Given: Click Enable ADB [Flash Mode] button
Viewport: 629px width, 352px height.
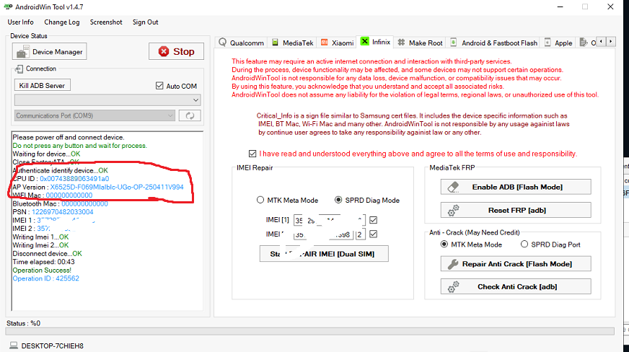Looking at the screenshot, I should pyautogui.click(x=516, y=187).
